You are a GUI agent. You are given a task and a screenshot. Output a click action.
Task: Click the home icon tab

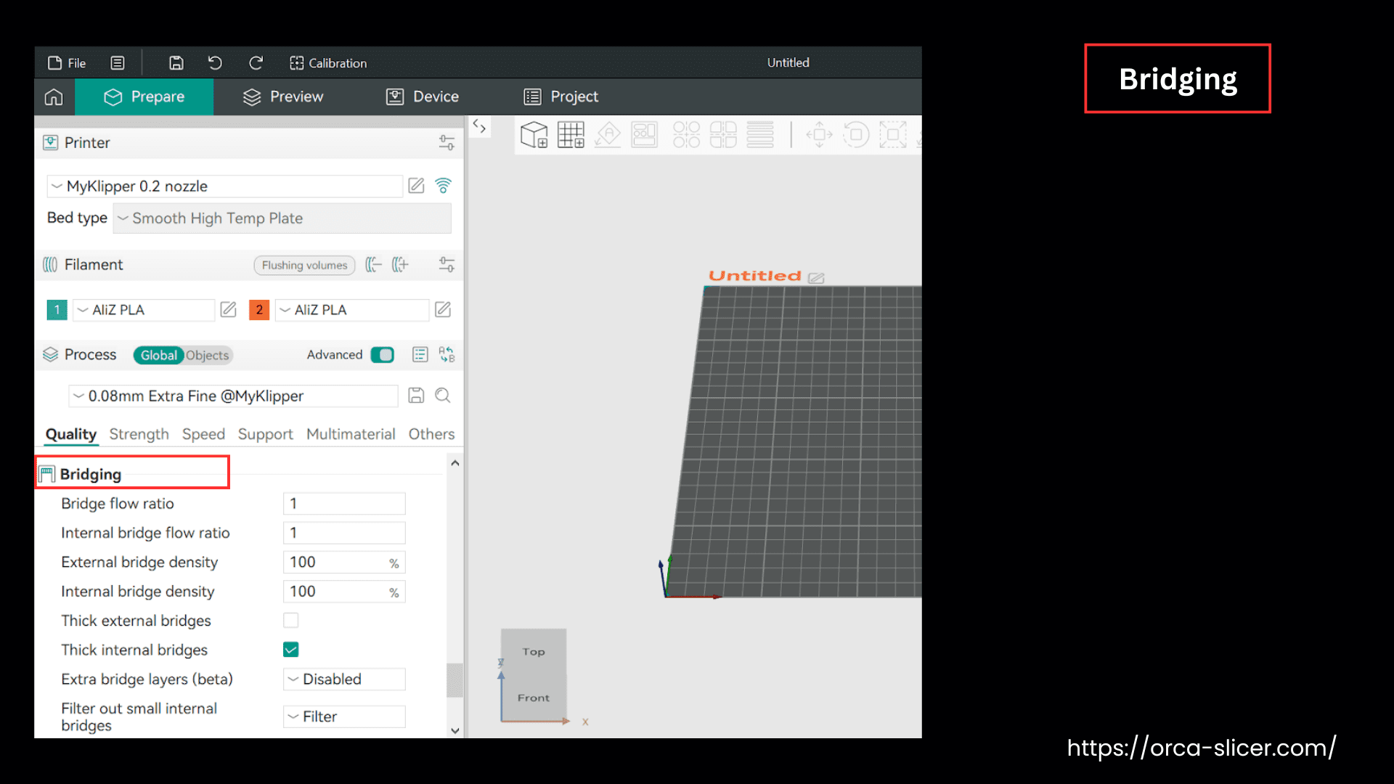click(54, 97)
